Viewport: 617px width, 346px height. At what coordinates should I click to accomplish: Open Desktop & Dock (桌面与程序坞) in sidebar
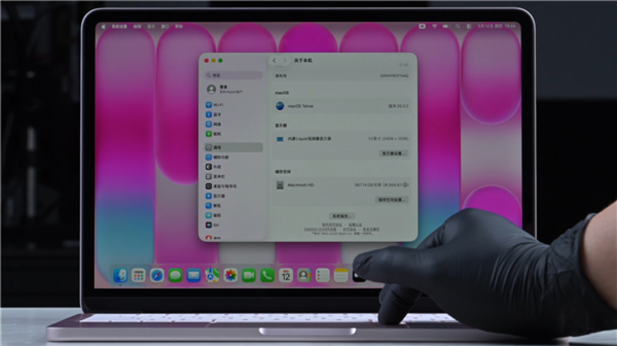233,186
